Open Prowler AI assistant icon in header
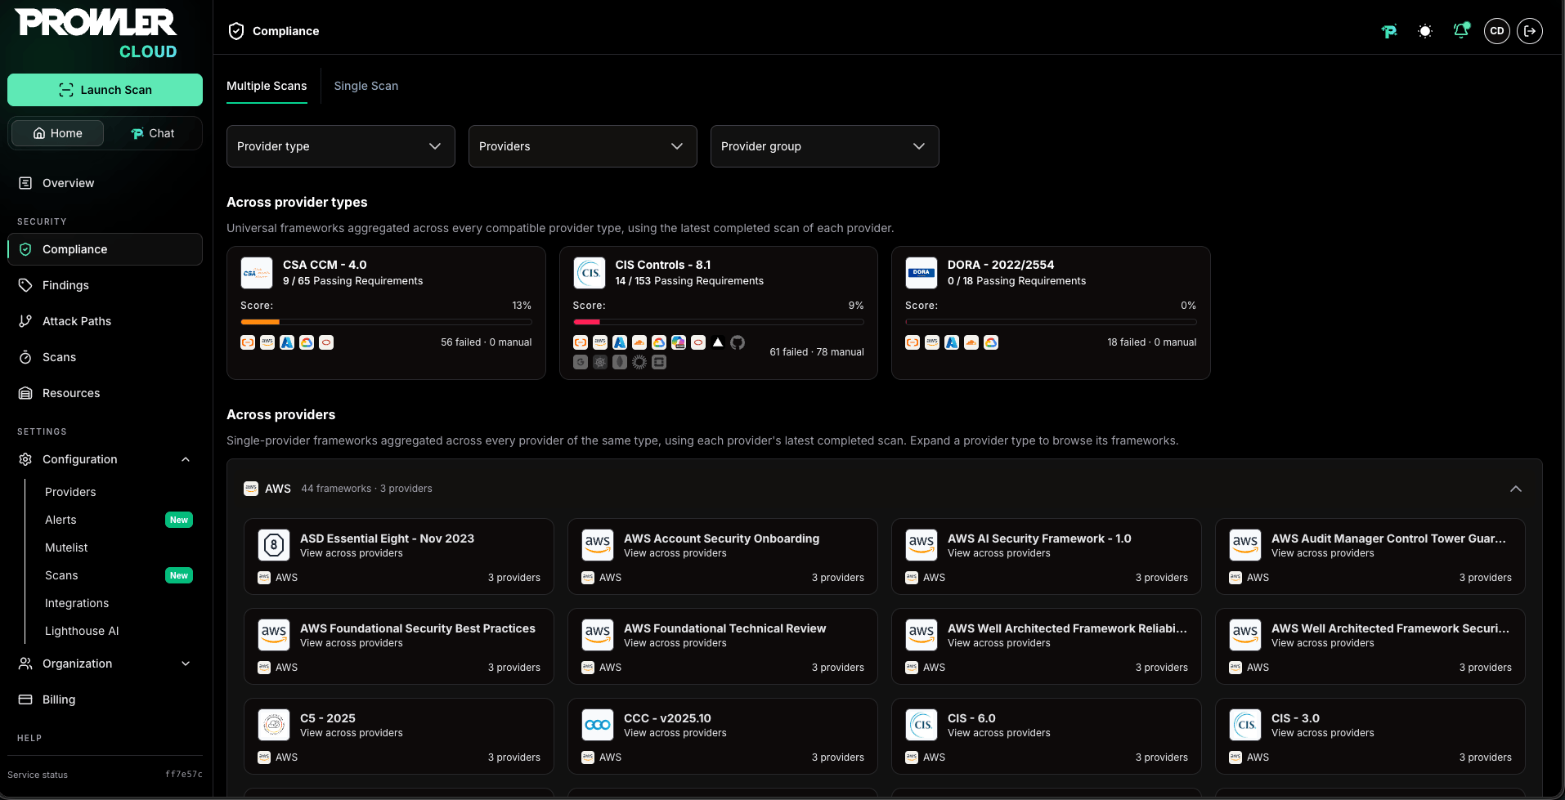1565x800 pixels. (1388, 31)
